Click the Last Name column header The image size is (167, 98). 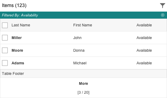[21, 25]
